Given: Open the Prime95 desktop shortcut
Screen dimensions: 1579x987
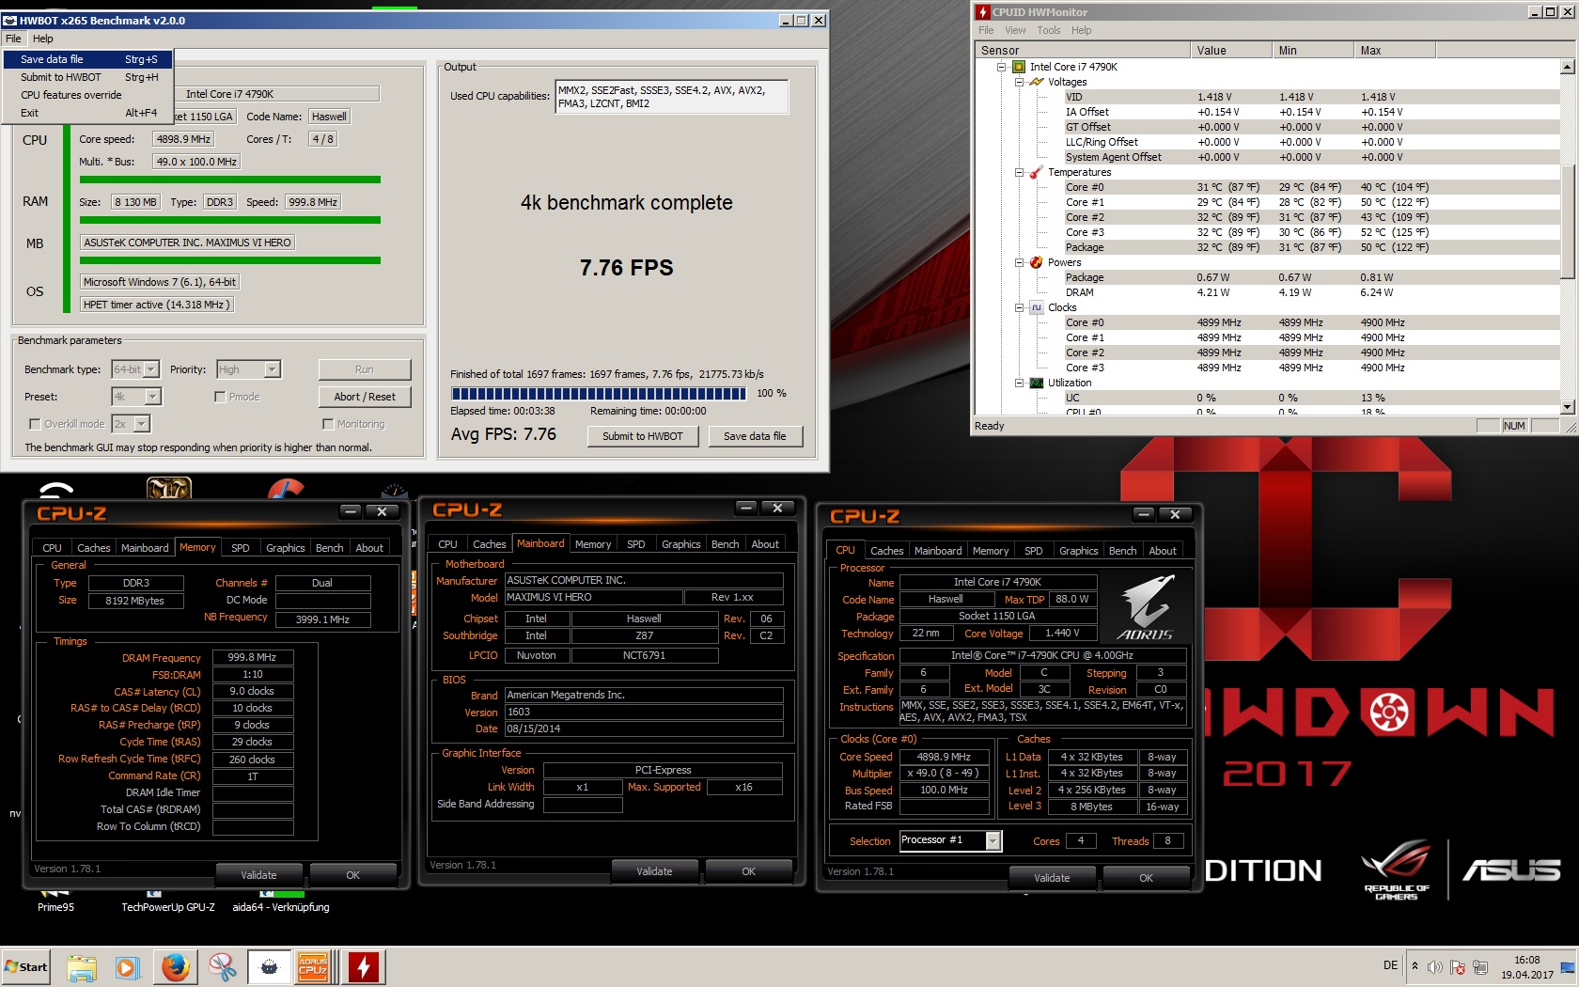Looking at the screenshot, I should (55, 901).
